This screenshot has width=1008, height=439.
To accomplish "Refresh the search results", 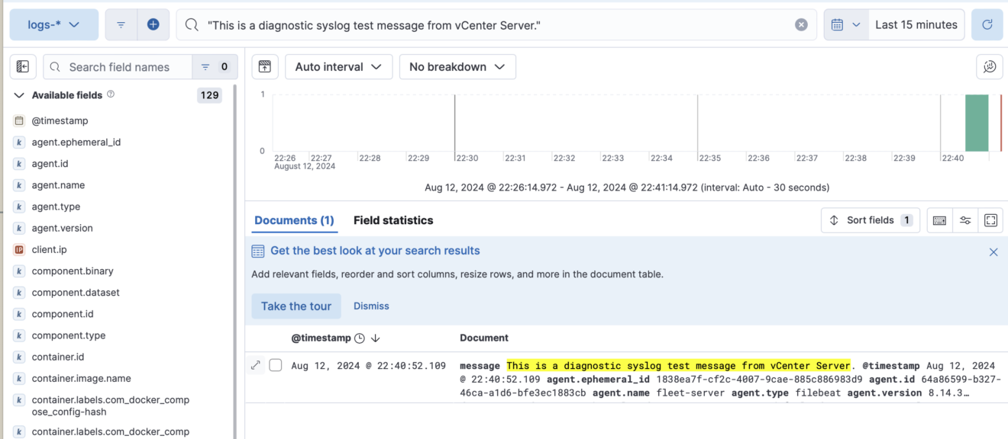I will click(x=987, y=24).
